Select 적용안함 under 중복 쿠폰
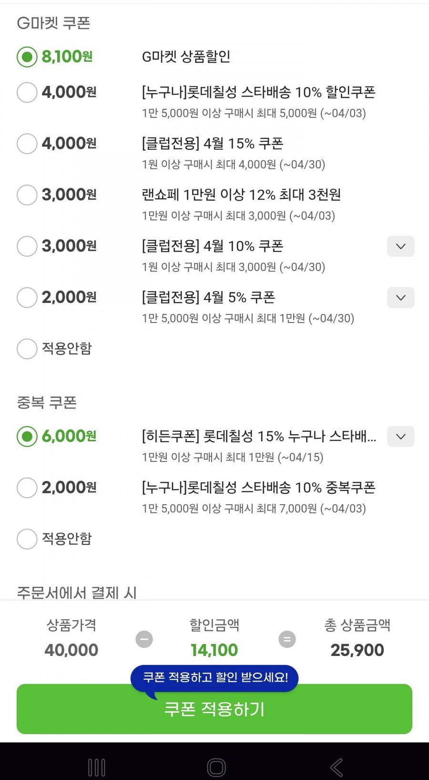This screenshot has height=780, width=429. click(x=27, y=539)
